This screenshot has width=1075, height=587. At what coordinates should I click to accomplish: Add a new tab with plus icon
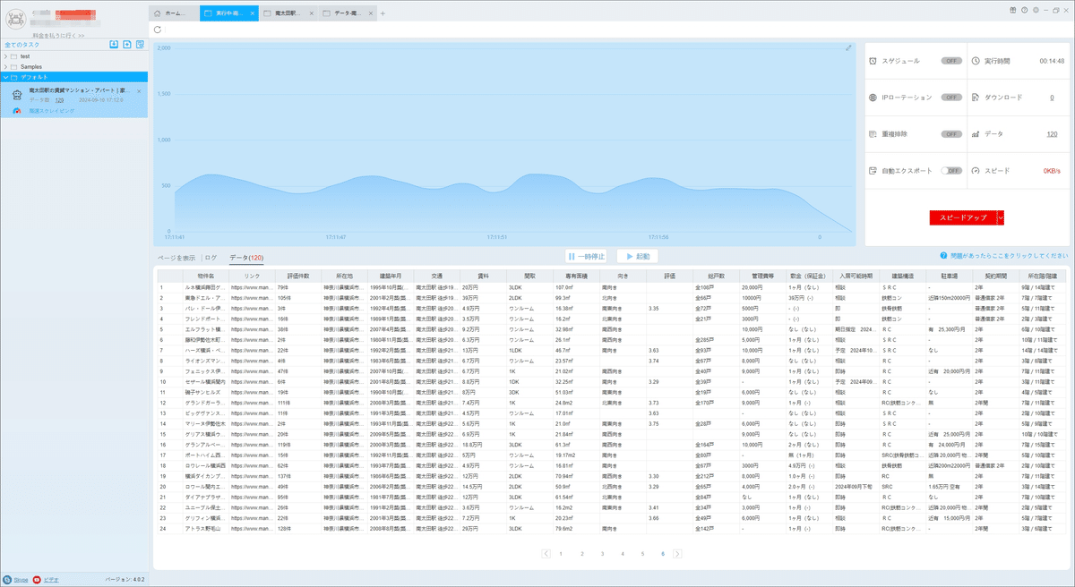click(x=383, y=13)
